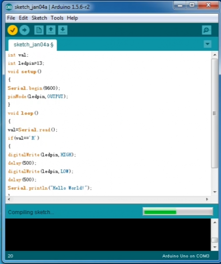Click the 'Compiling sketch...' status message
Screen dimensions: 221x264
[x=31, y=212]
